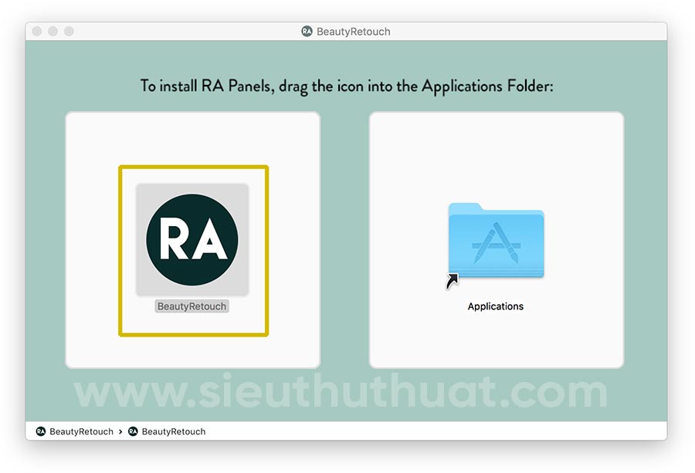Click the Applications folder shortcut icon

click(x=496, y=245)
